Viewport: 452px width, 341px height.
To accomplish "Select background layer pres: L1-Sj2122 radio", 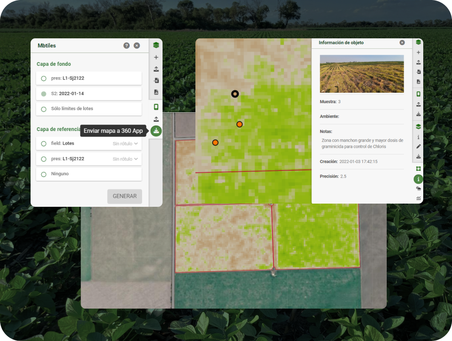I will coord(43,79).
